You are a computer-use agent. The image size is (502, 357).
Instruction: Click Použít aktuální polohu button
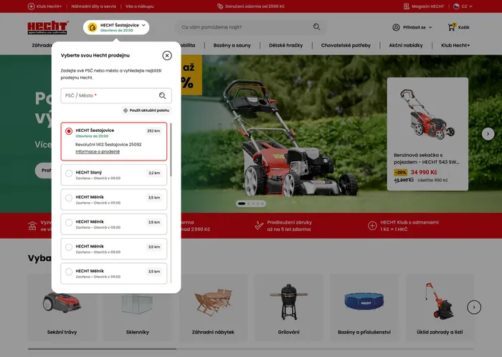pos(146,110)
